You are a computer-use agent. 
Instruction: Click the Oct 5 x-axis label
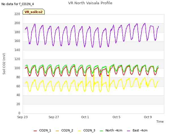pos(117,117)
